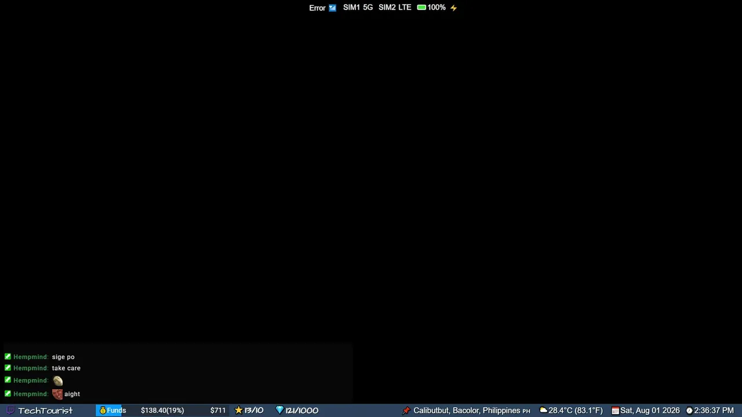Click the '121/1000' diamond counter

tap(302, 411)
